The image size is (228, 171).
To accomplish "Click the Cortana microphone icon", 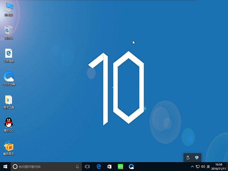I will click(77, 166).
